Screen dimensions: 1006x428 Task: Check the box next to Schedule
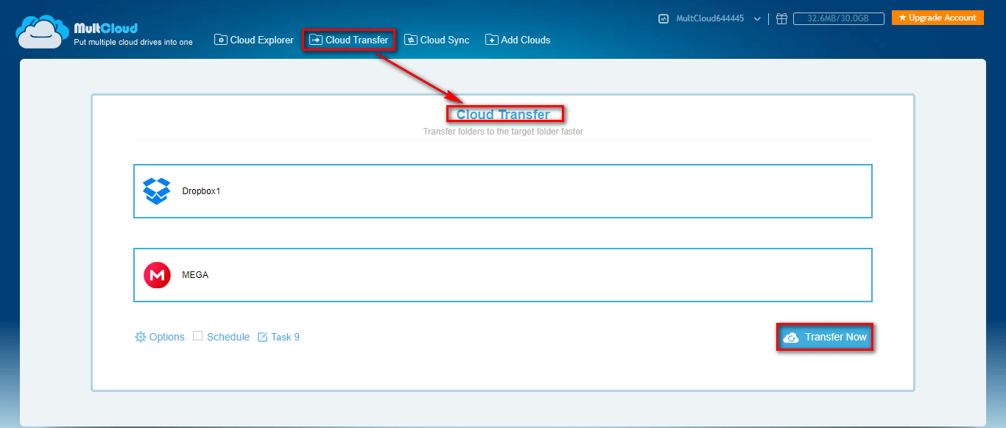pyautogui.click(x=197, y=336)
